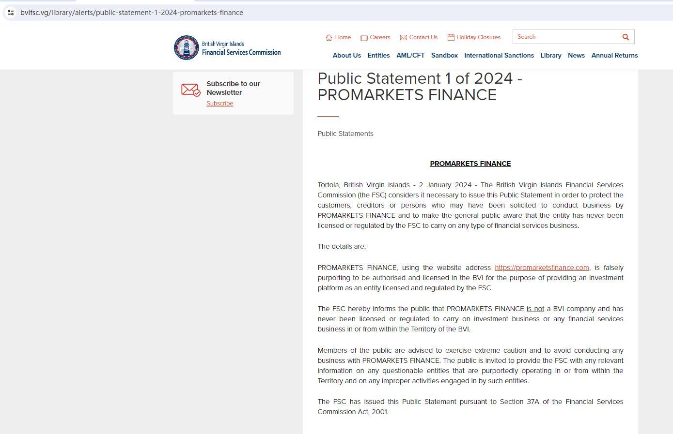Screen dimensions: 673x434
Task: Click the briefcase icon beside Careers
Action: (364, 37)
